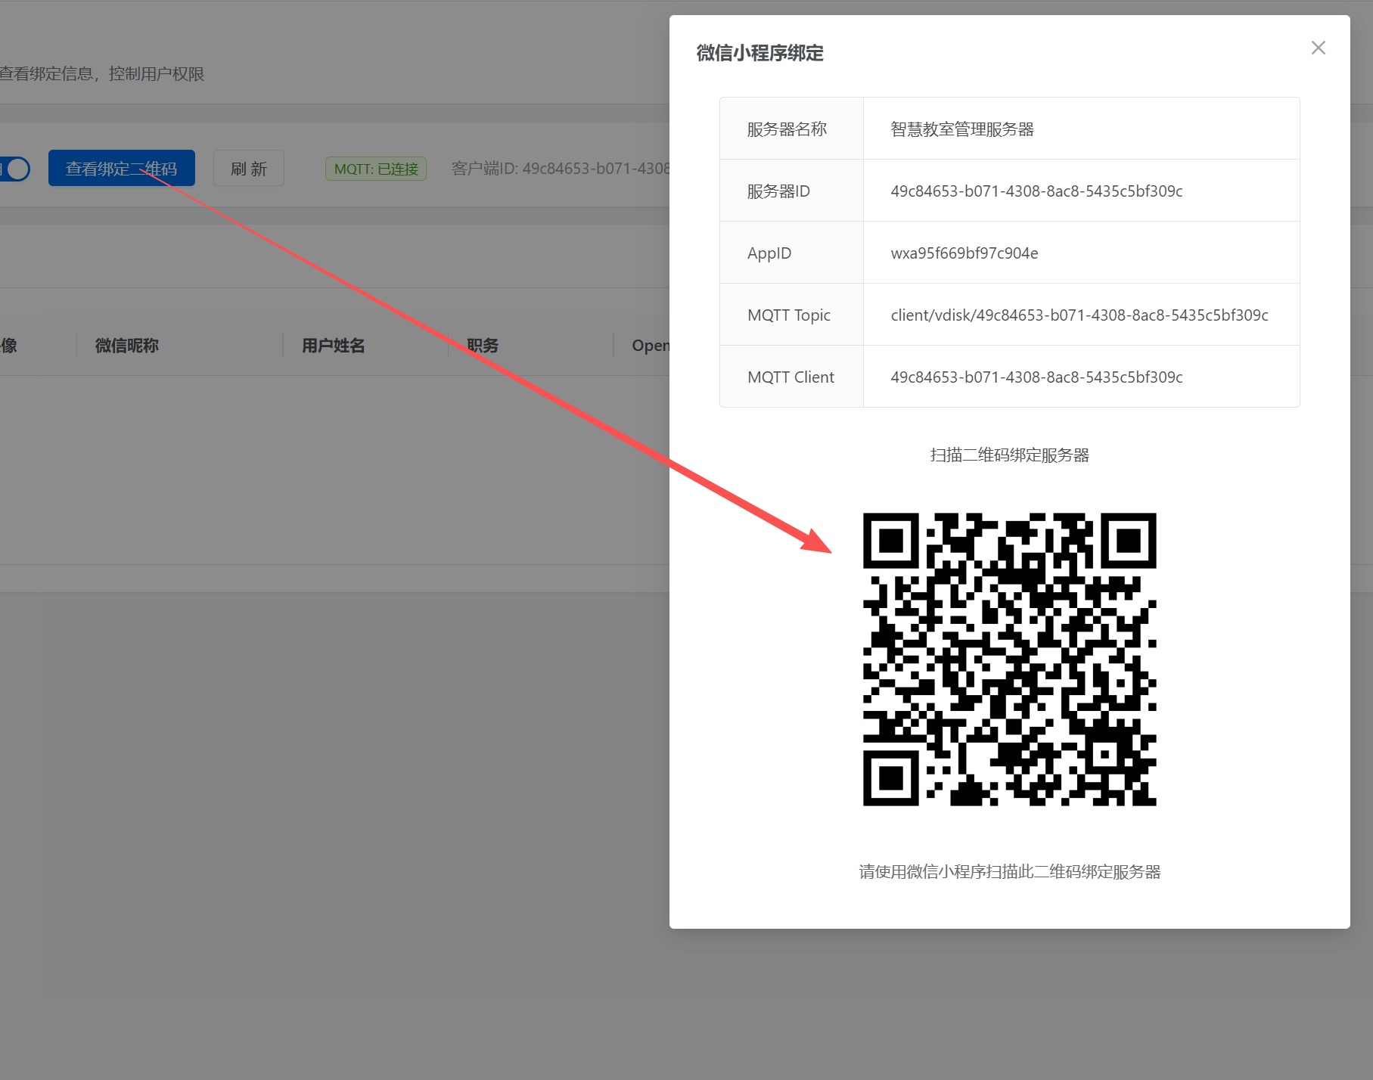The width and height of the screenshot is (1373, 1080).
Task: Click the 客户端ID text in the toolbar
Action: click(560, 169)
